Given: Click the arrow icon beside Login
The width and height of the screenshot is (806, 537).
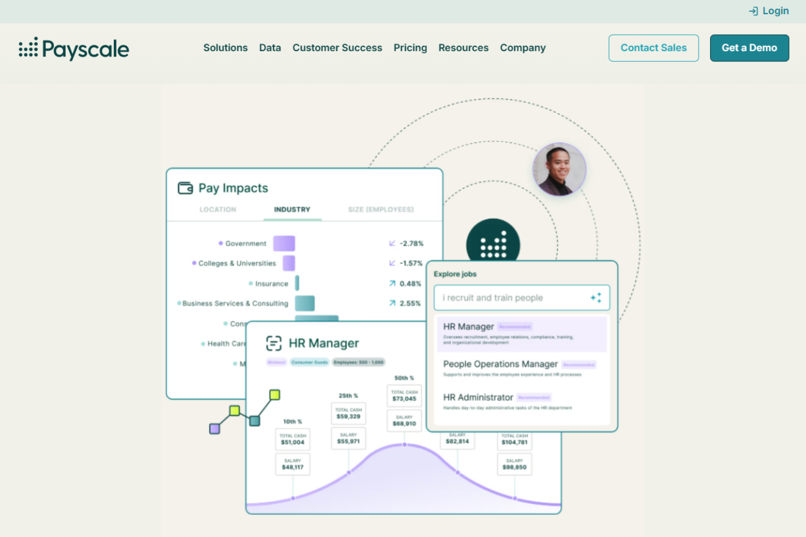Looking at the screenshot, I should point(753,11).
